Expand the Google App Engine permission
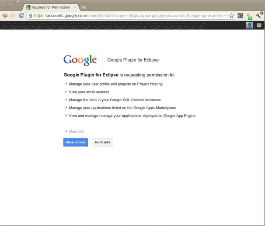The width and height of the screenshot is (265, 226). (66, 116)
